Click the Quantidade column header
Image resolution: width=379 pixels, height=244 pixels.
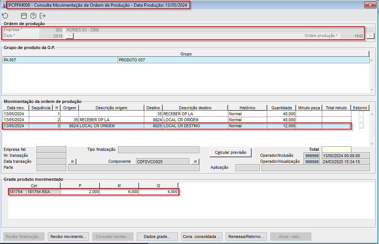pyautogui.click(x=281, y=108)
